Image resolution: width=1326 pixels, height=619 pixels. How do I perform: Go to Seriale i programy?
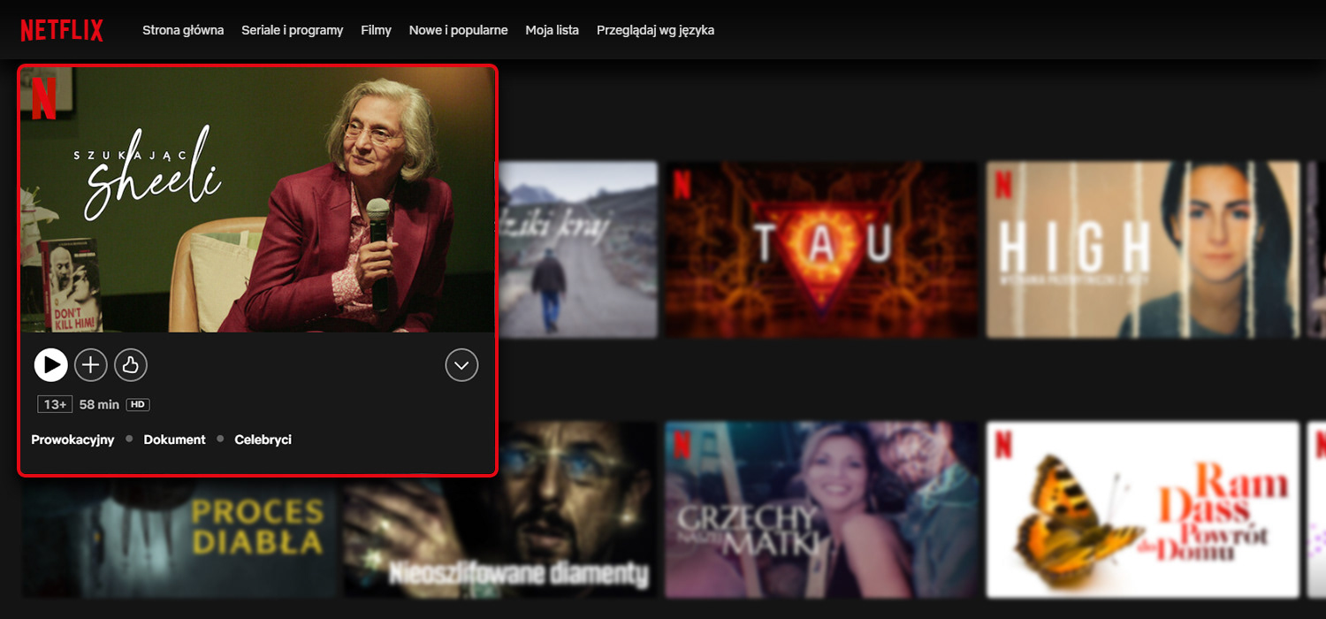click(x=293, y=30)
